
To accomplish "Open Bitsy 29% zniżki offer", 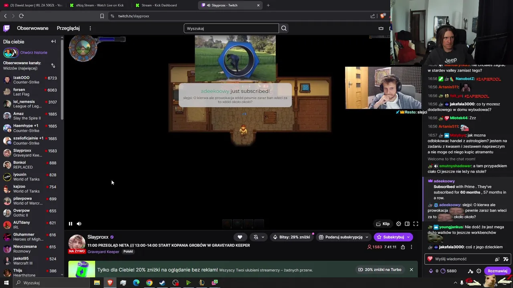I will coord(291,237).
